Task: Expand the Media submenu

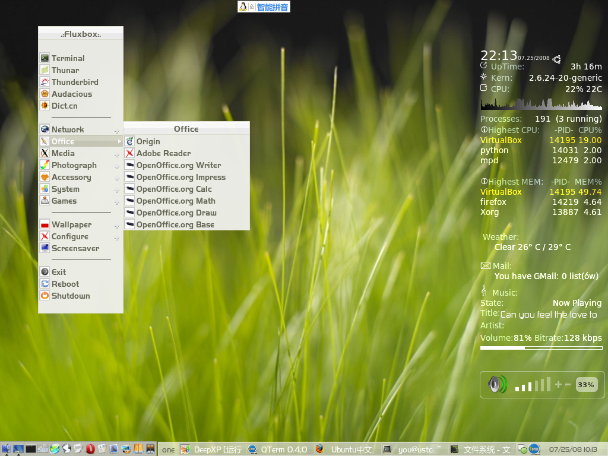Action: tap(81, 153)
